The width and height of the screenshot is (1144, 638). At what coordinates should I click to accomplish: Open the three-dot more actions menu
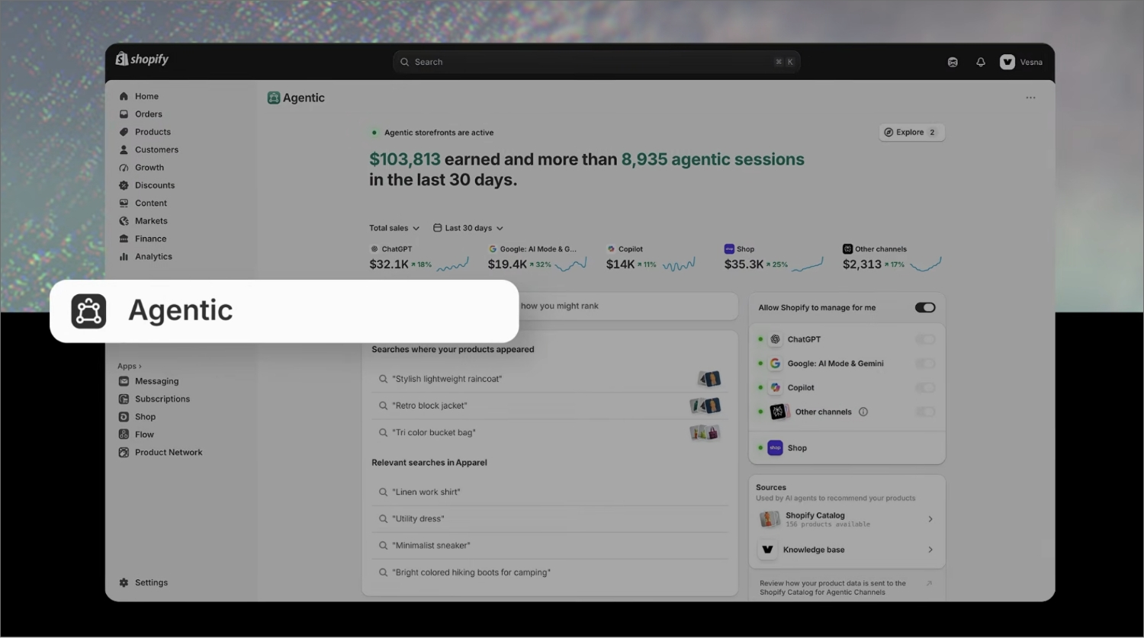tap(1030, 98)
